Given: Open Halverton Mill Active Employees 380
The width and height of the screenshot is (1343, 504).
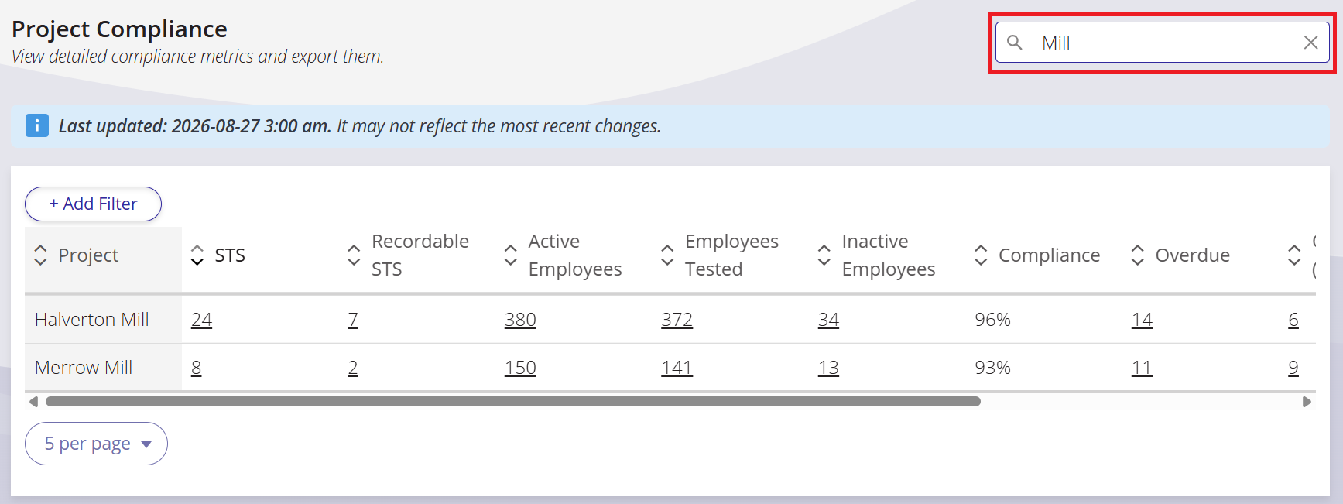Looking at the screenshot, I should point(520,320).
